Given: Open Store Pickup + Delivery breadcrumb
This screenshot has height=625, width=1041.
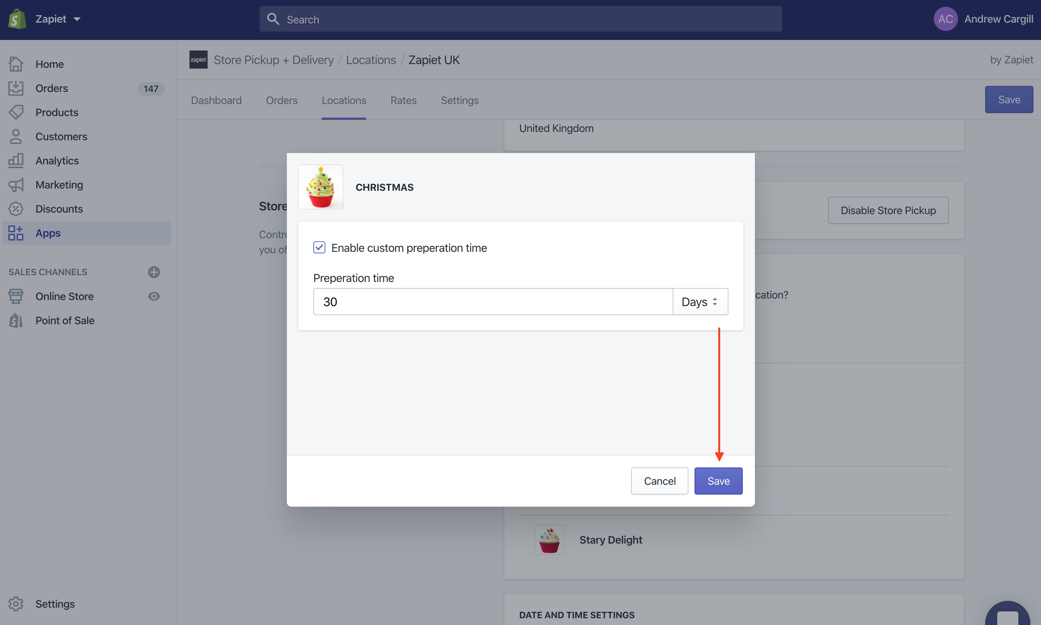Looking at the screenshot, I should [274, 60].
